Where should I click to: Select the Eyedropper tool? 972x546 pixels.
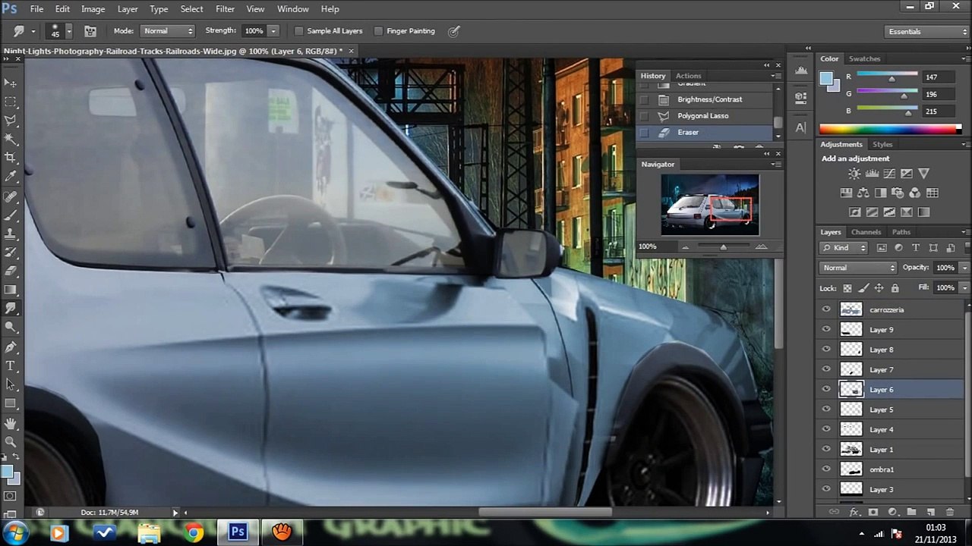(x=11, y=177)
